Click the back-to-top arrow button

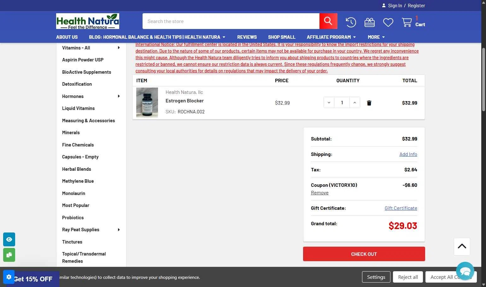click(462, 246)
